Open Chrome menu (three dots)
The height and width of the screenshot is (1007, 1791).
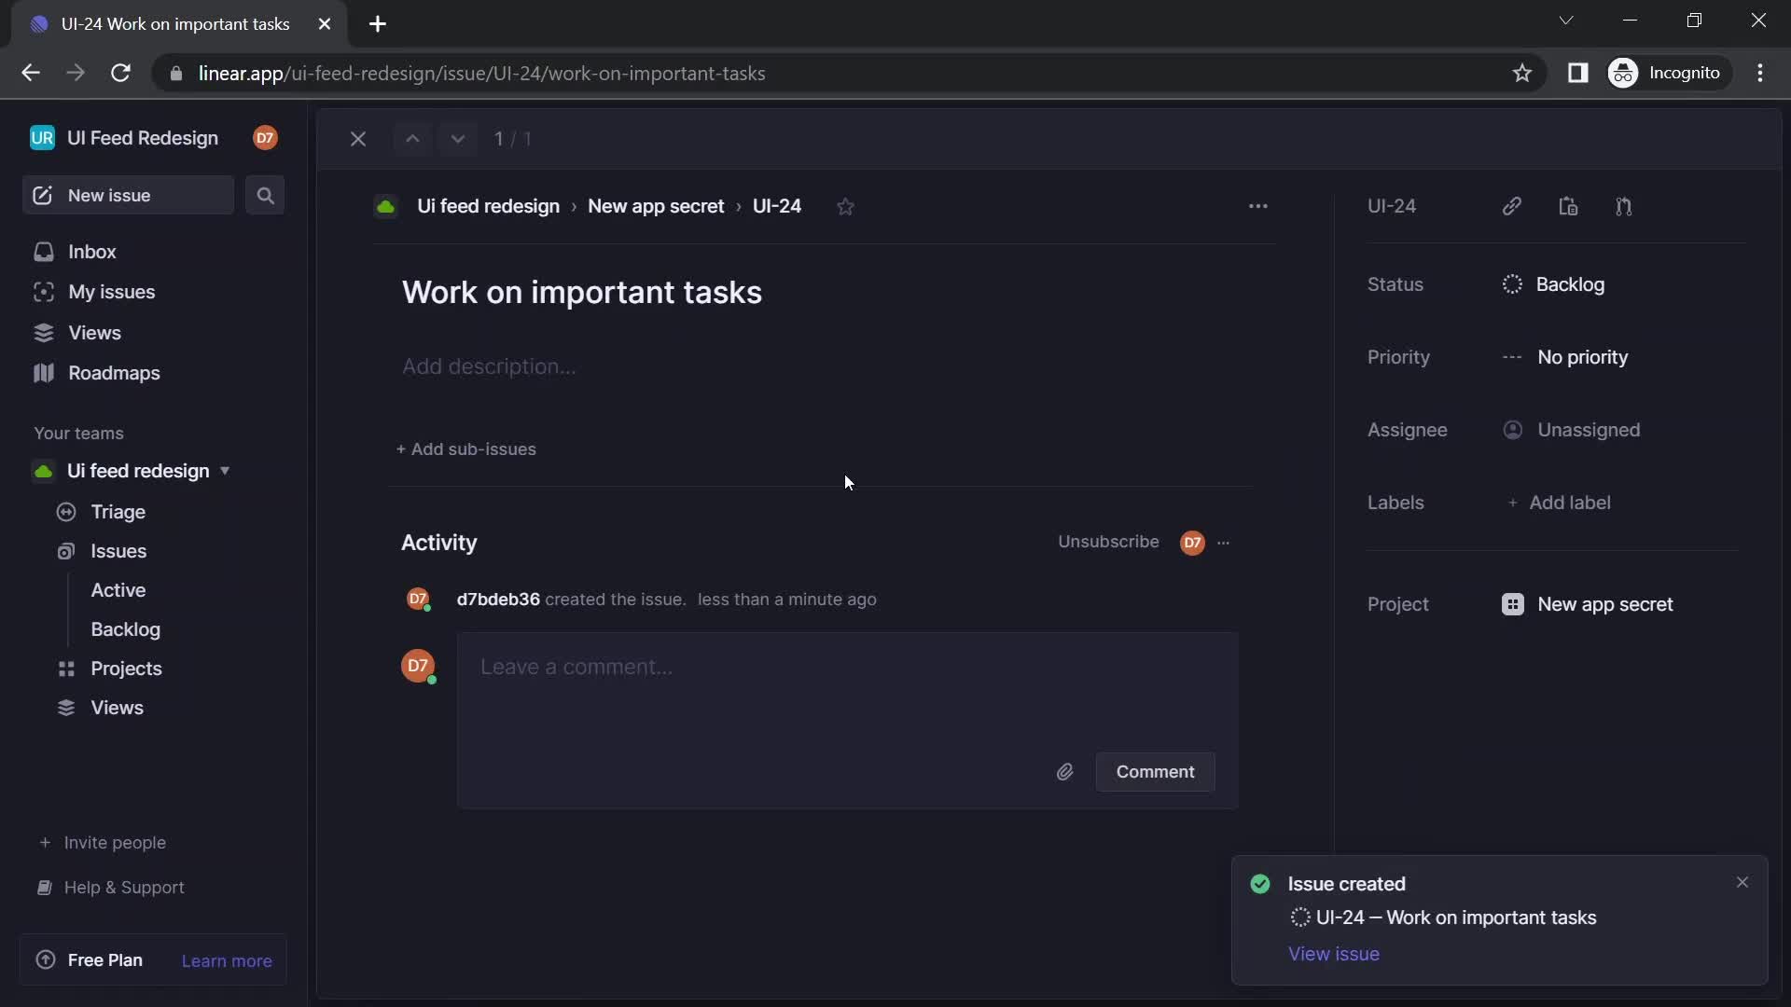[x=1760, y=73]
